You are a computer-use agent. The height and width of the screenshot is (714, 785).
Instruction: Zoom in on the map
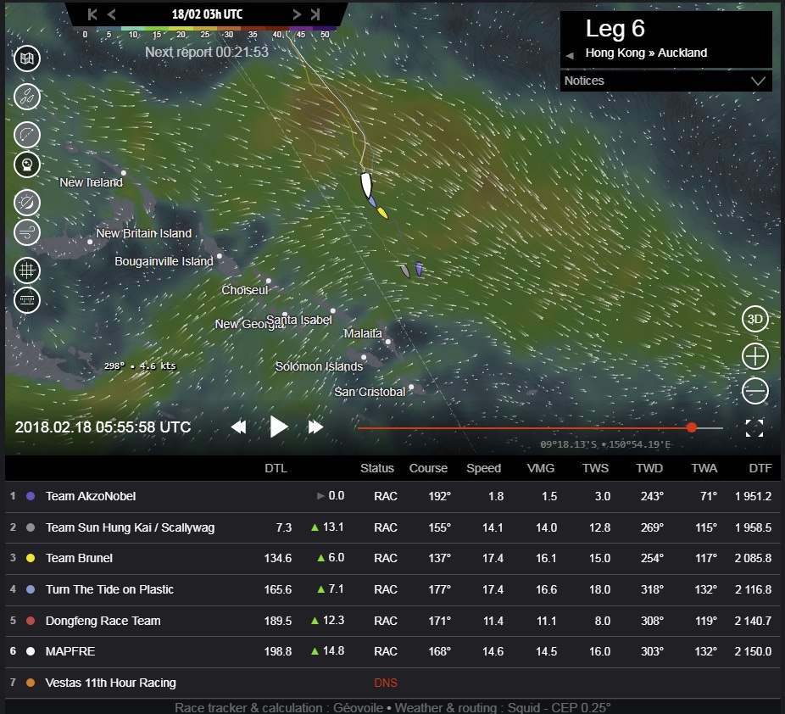754,356
